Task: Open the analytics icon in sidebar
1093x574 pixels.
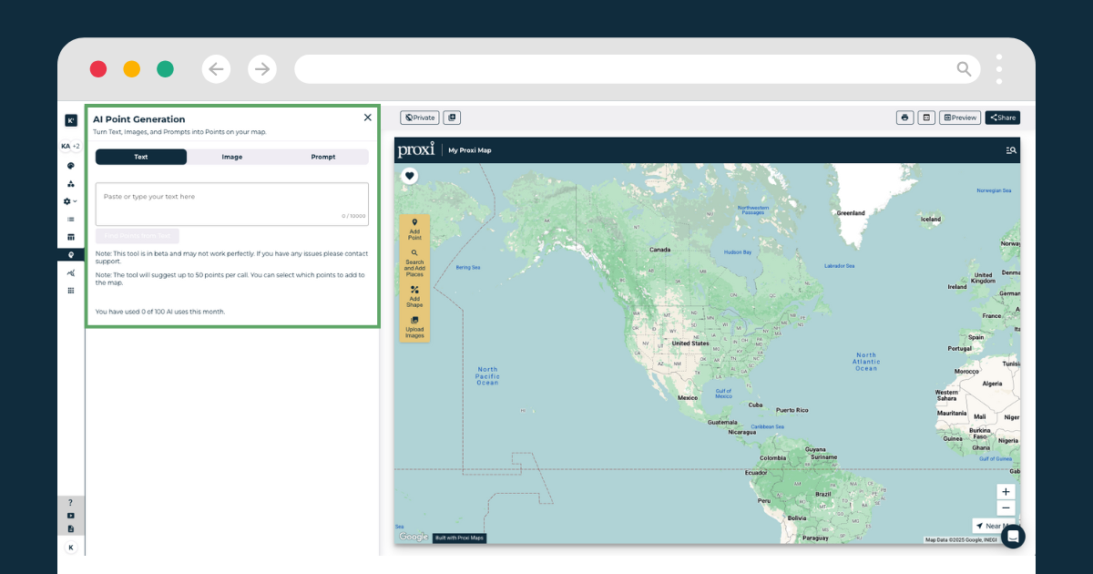Action: (x=71, y=272)
